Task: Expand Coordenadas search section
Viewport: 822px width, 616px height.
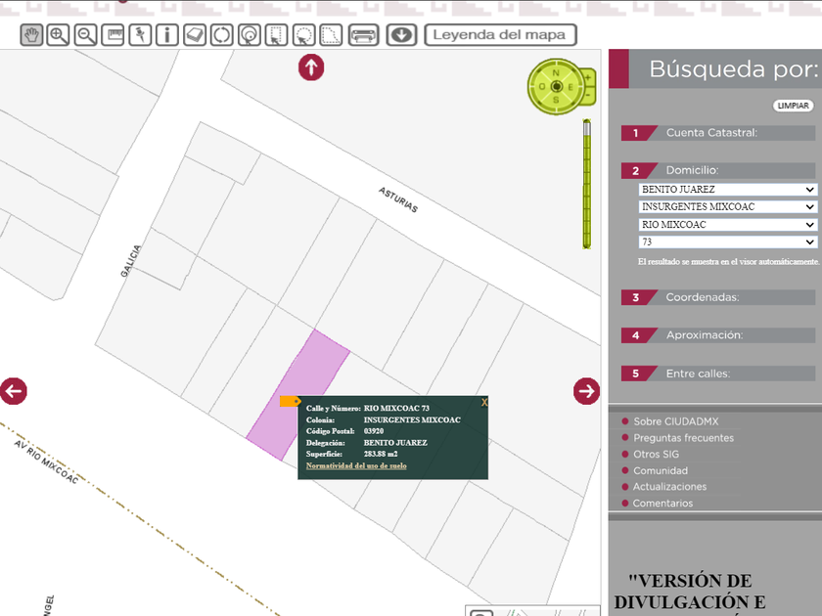Action: 717,297
